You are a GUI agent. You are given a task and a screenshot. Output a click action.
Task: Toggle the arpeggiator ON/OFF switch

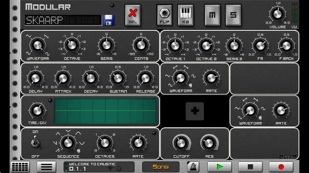(35, 142)
